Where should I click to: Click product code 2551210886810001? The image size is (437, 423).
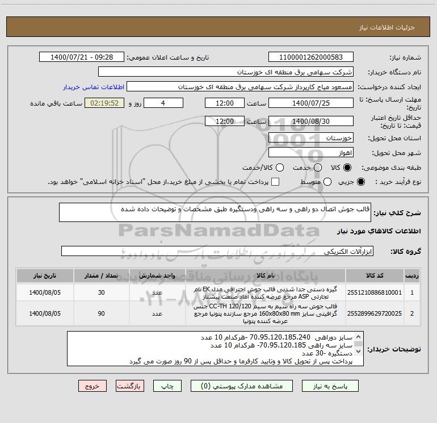375,292
